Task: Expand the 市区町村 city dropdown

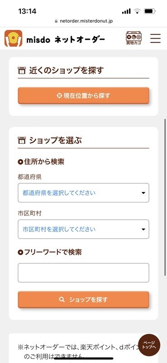Action: point(83,229)
